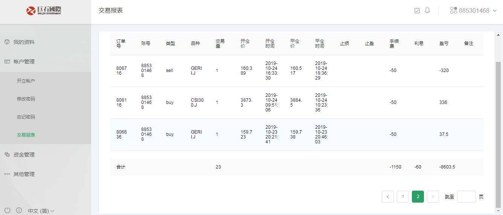Open the notification bell
This screenshot has height=215, width=503.
pyautogui.click(x=427, y=11)
